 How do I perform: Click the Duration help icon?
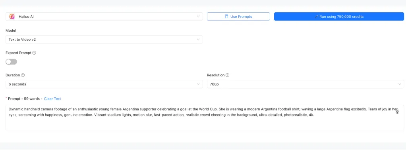tap(23, 75)
